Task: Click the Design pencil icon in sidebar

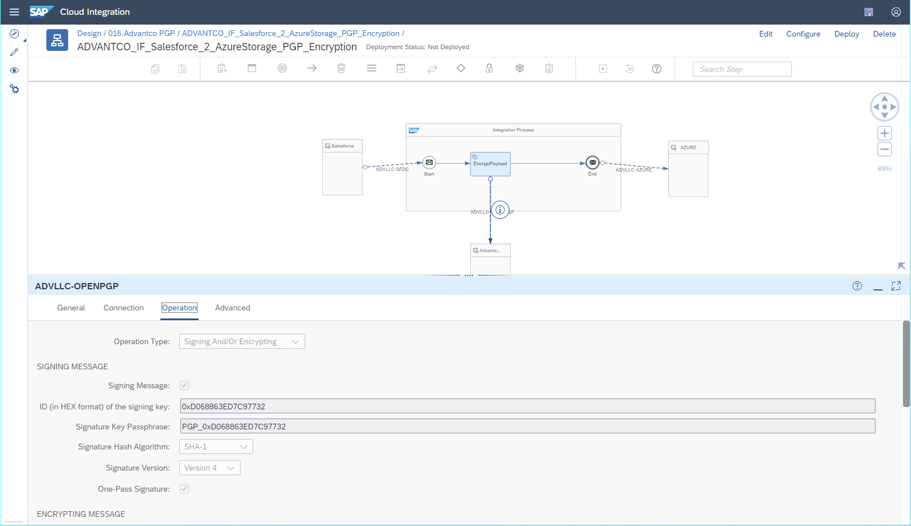Action: click(14, 52)
